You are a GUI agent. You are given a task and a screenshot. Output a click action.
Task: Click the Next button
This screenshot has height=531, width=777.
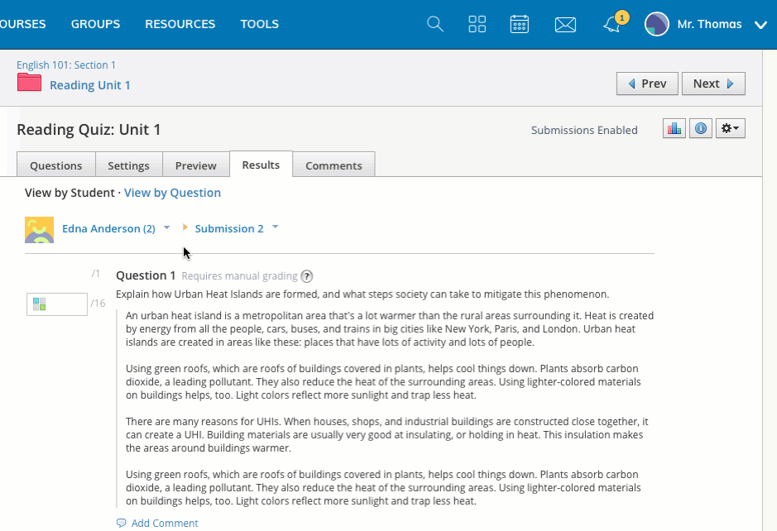[x=713, y=84]
